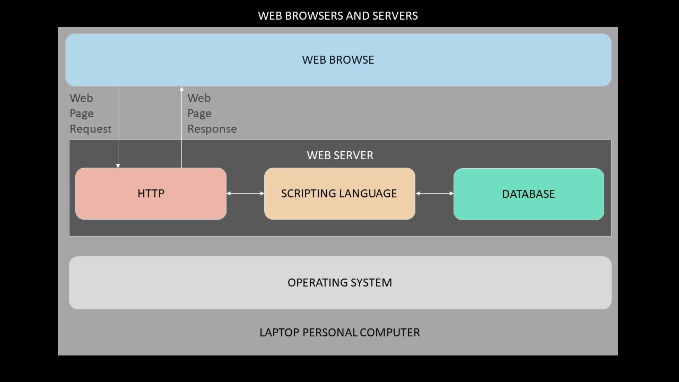The height and width of the screenshot is (382, 679).
Task: Select the OPERATING SYSTEM box
Action: click(x=340, y=283)
